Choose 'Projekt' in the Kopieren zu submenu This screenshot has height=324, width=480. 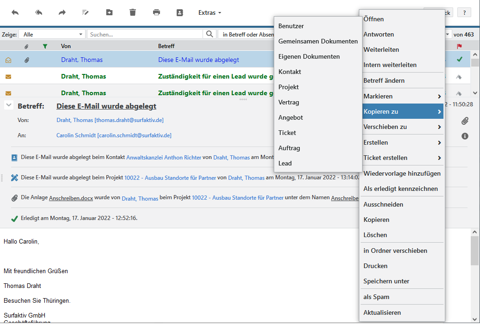(x=289, y=87)
